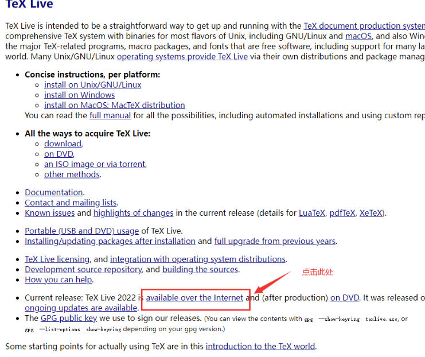Click 'on DVD' link in Current release line
Viewport: 425px width, 357px height.
pyautogui.click(x=345, y=298)
